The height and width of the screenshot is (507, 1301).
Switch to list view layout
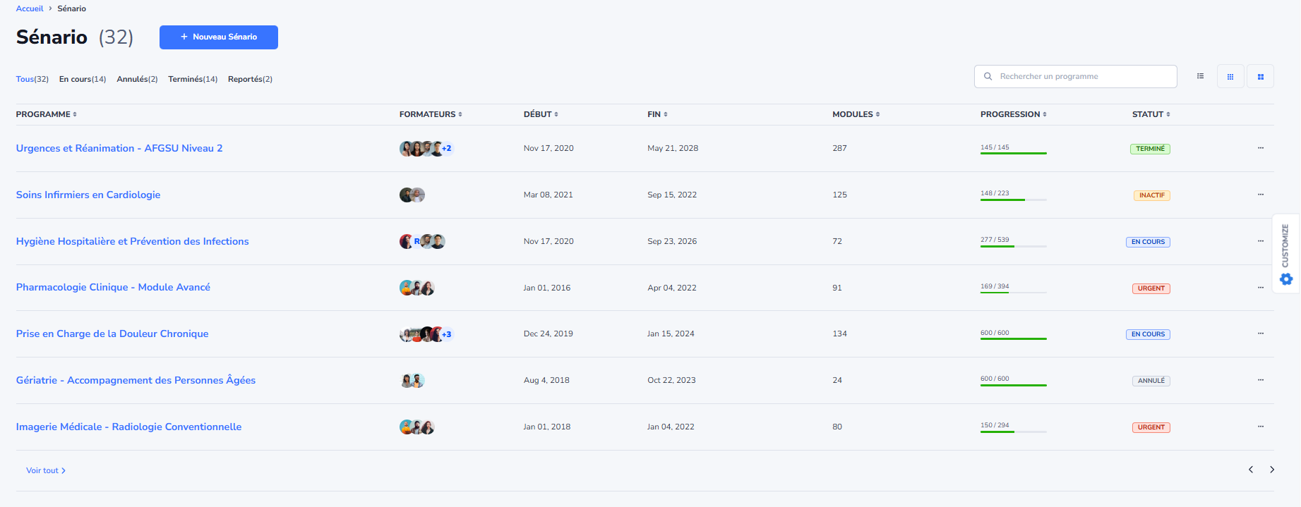pos(1200,76)
